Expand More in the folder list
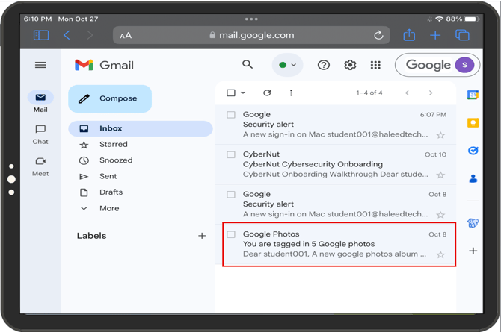 click(108, 208)
